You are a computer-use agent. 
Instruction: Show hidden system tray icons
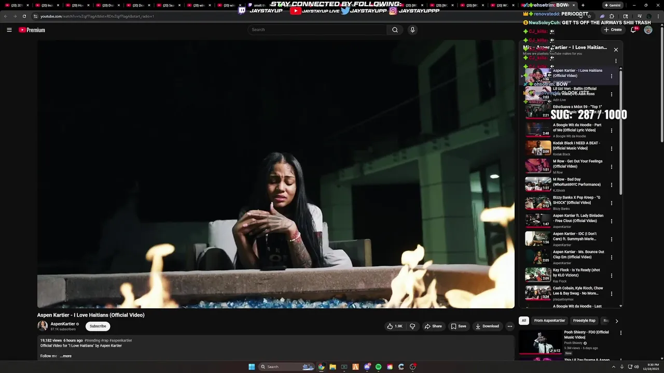click(613, 367)
